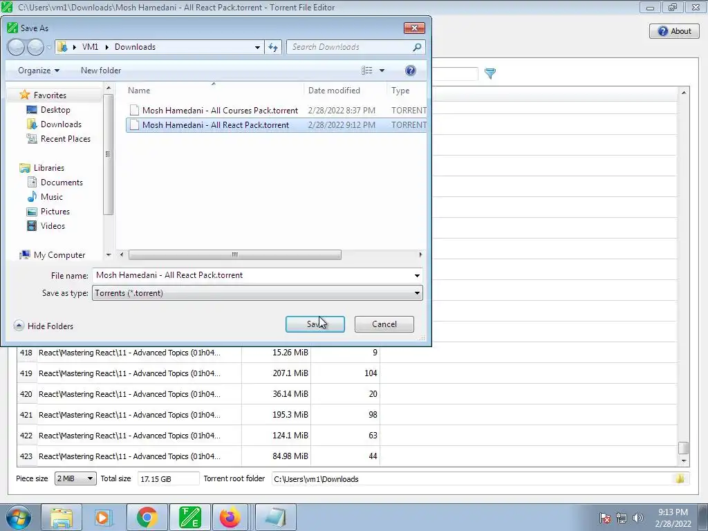Click the back navigation arrow in Save As
This screenshot has height=531, width=708.
pyautogui.click(x=16, y=47)
